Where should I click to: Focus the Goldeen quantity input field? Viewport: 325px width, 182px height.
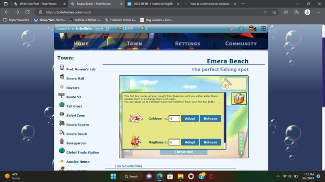174,118
